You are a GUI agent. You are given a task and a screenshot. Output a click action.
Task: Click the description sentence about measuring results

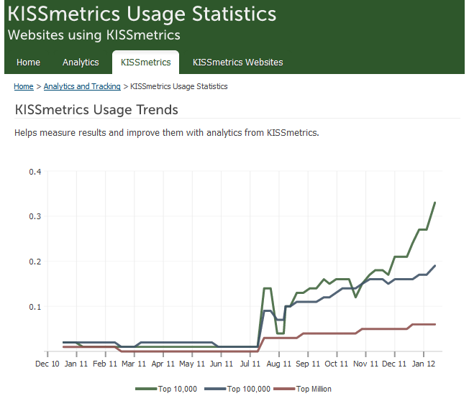(167, 133)
